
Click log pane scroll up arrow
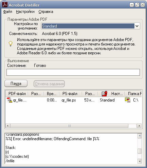[x=140, y=136]
